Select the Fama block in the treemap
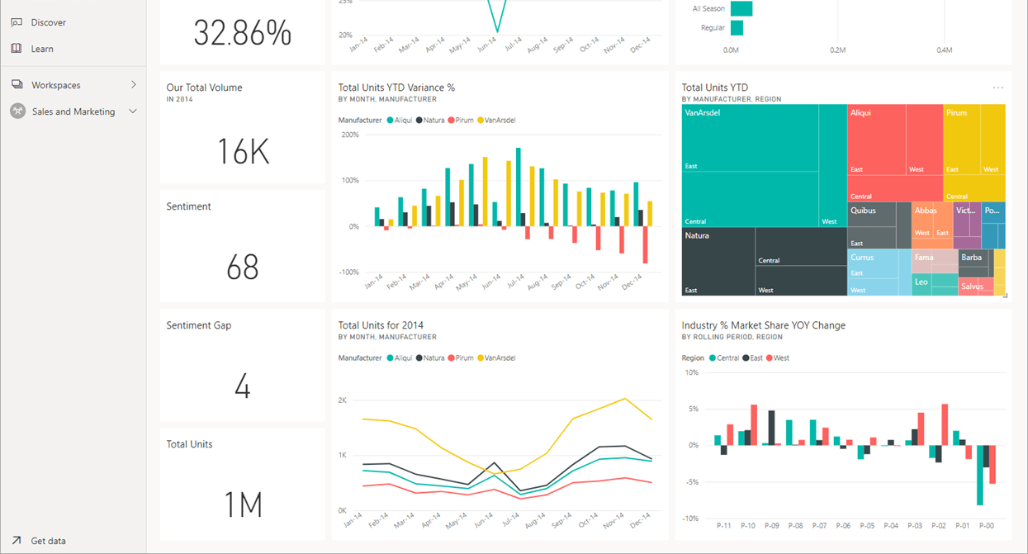Image resolution: width=1028 pixels, height=554 pixels. pyautogui.click(x=934, y=261)
